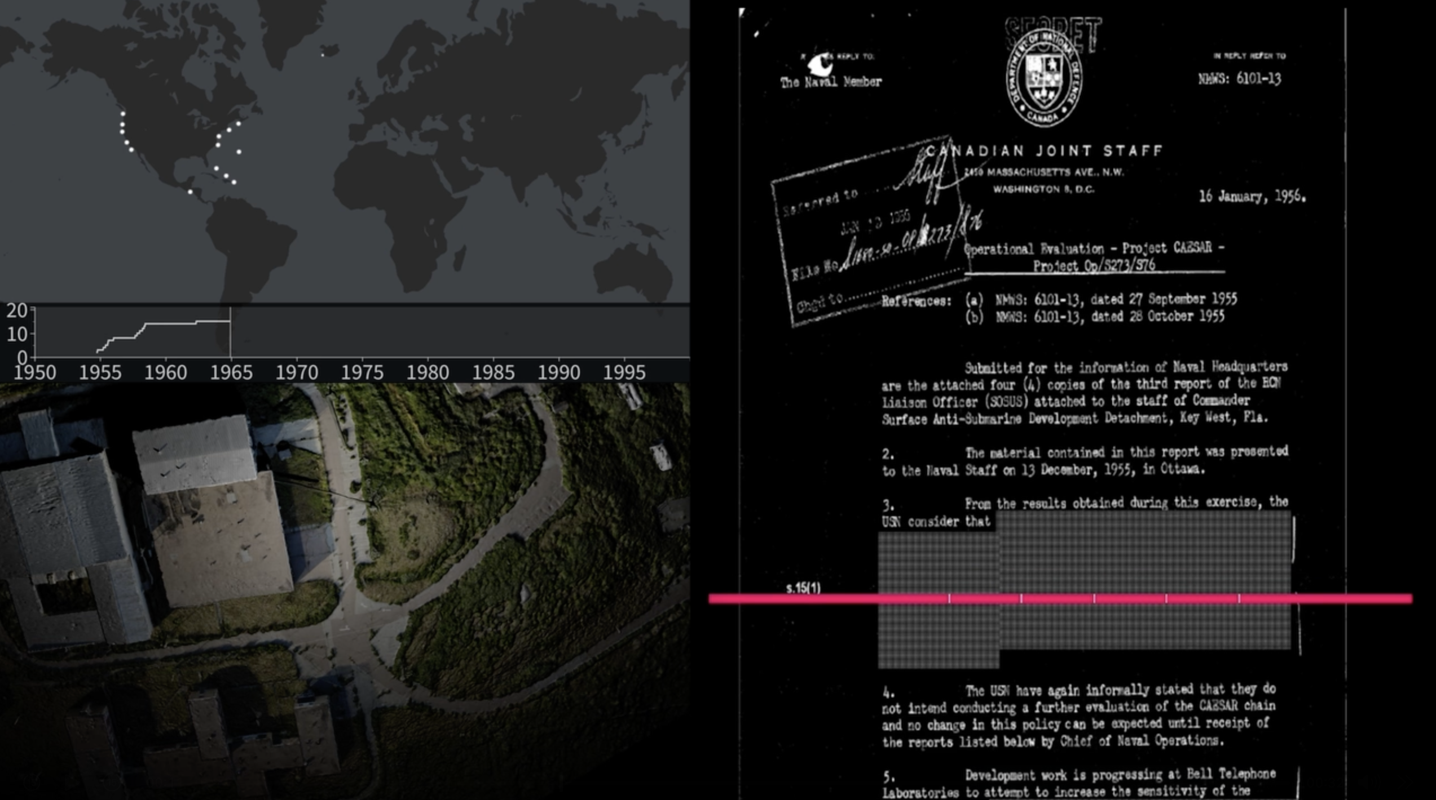
Task: Jump to 1955 on the timeline axis
Action: (x=100, y=372)
